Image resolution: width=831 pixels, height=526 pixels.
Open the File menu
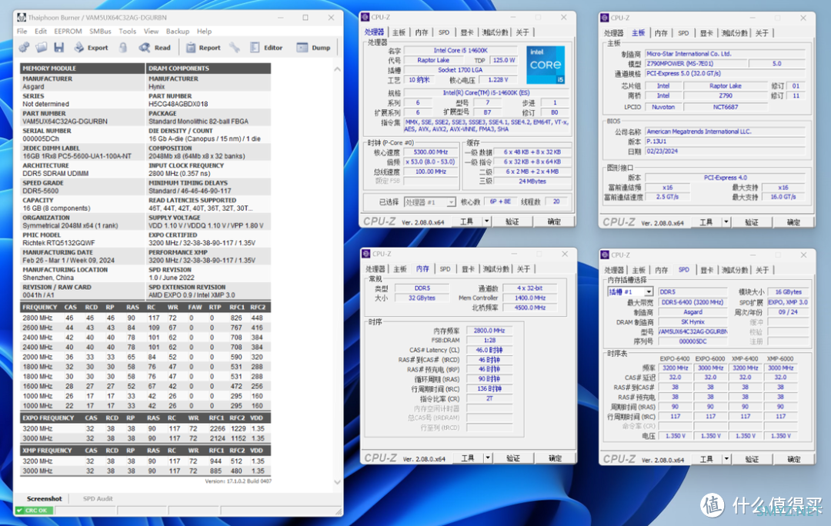coord(22,32)
